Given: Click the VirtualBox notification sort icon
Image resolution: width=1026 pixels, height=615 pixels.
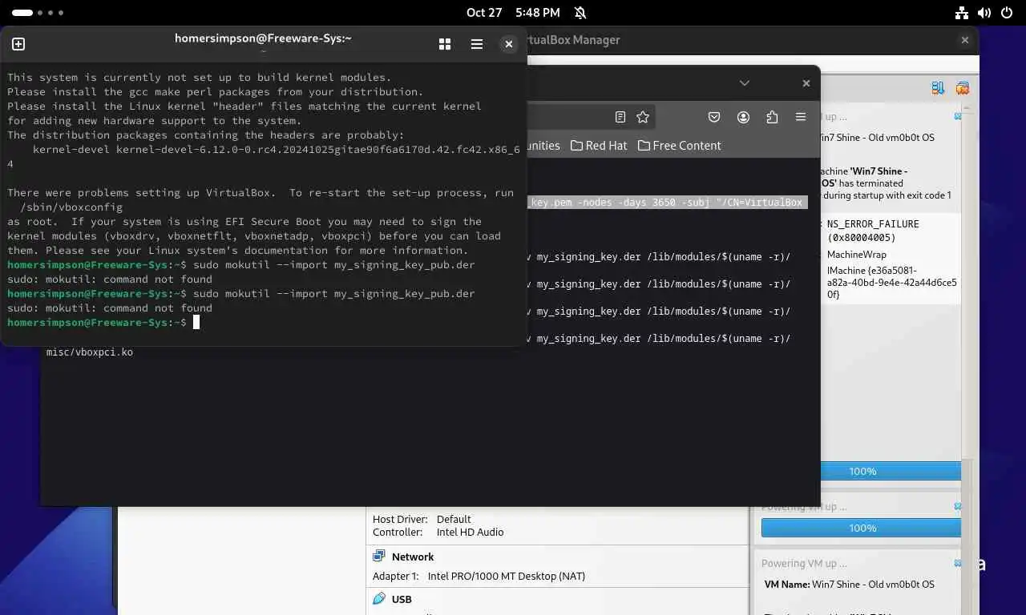Looking at the screenshot, I should point(937,88).
